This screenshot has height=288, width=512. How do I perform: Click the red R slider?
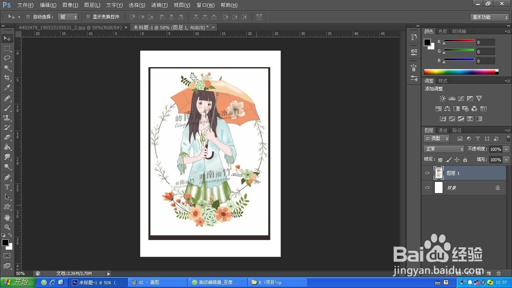458,41
